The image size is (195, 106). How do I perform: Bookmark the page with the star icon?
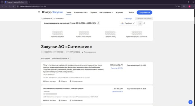(179, 6)
